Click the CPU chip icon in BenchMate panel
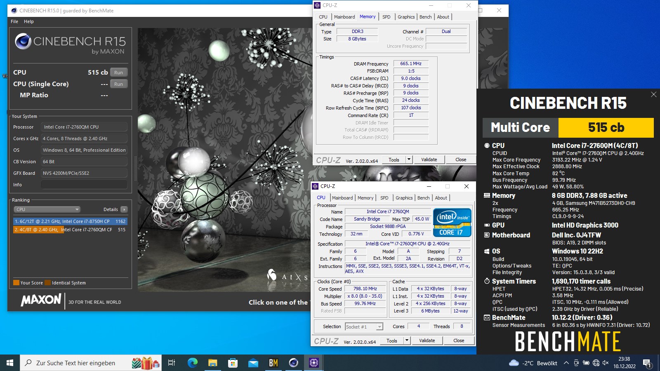Viewport: 660px width, 371px height. 487,146
